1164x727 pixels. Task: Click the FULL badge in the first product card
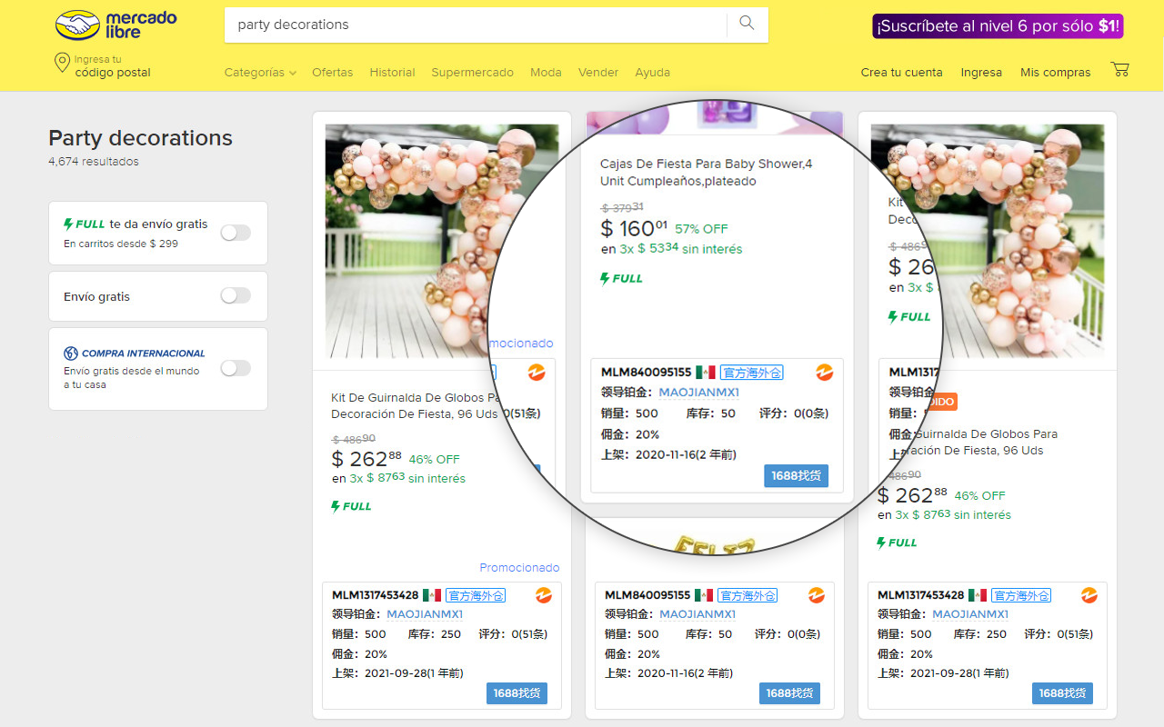pyautogui.click(x=352, y=506)
